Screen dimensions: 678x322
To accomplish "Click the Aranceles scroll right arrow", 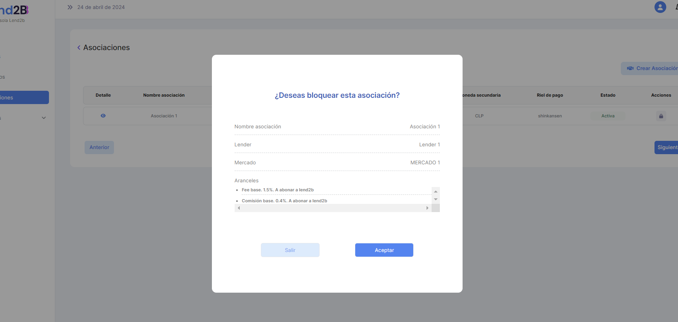I will coord(427,208).
